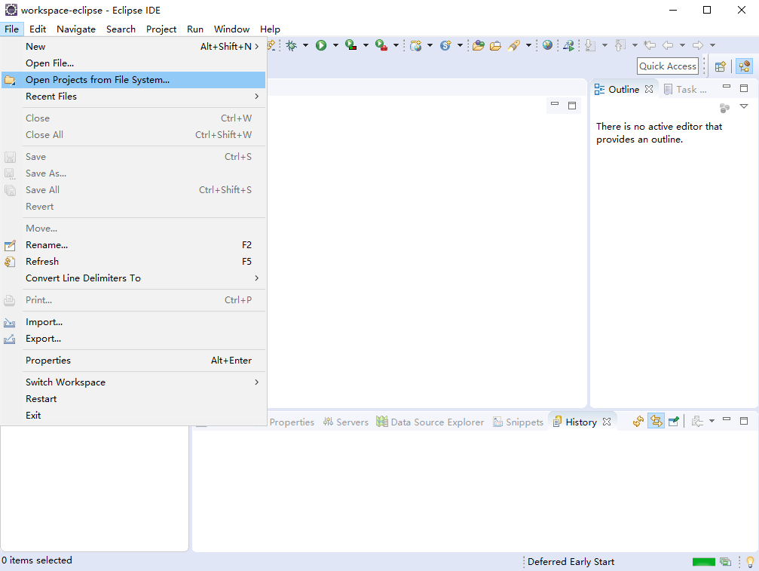
Task: Click the Next Annotation icon
Action: (590, 45)
